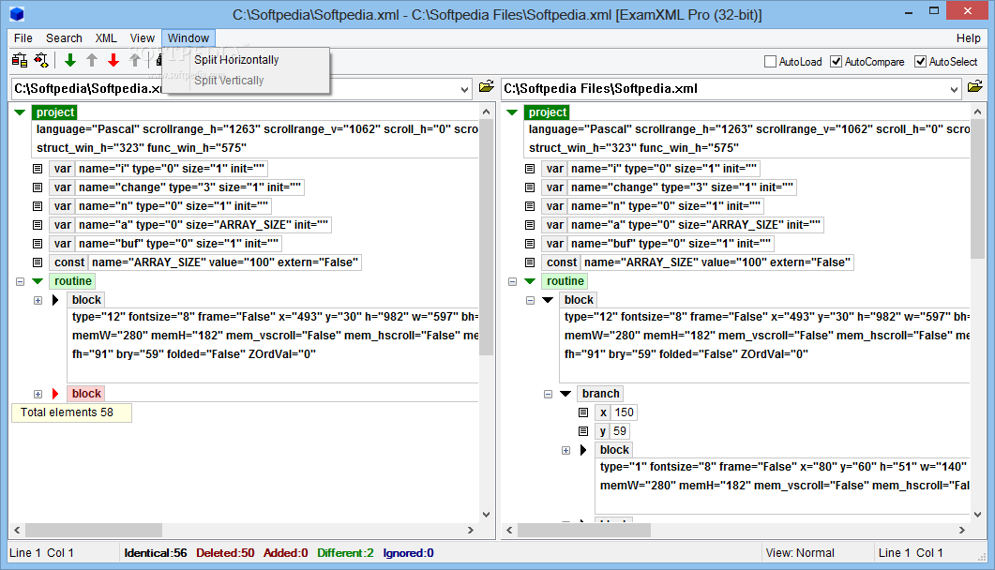Go to next difference with green down arrow
The height and width of the screenshot is (570, 995).
tap(70, 60)
